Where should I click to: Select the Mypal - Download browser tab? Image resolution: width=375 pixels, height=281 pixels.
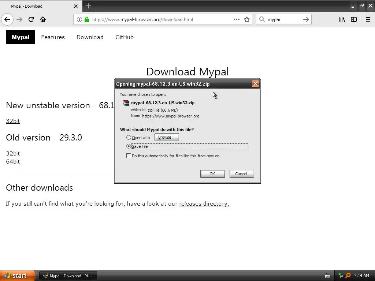(41, 6)
